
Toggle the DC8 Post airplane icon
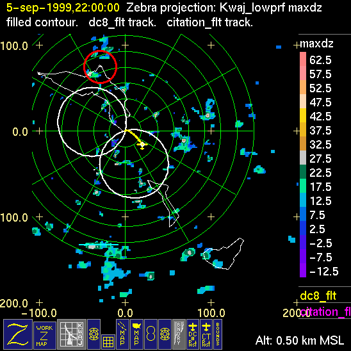tap(193, 334)
